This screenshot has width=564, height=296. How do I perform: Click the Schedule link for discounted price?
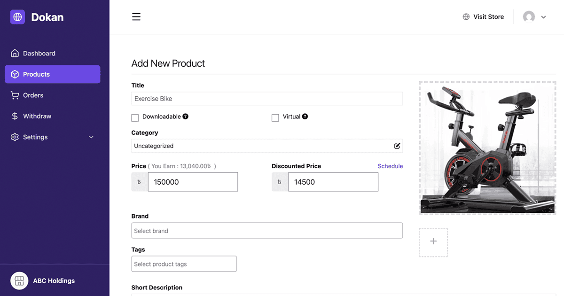(390, 166)
